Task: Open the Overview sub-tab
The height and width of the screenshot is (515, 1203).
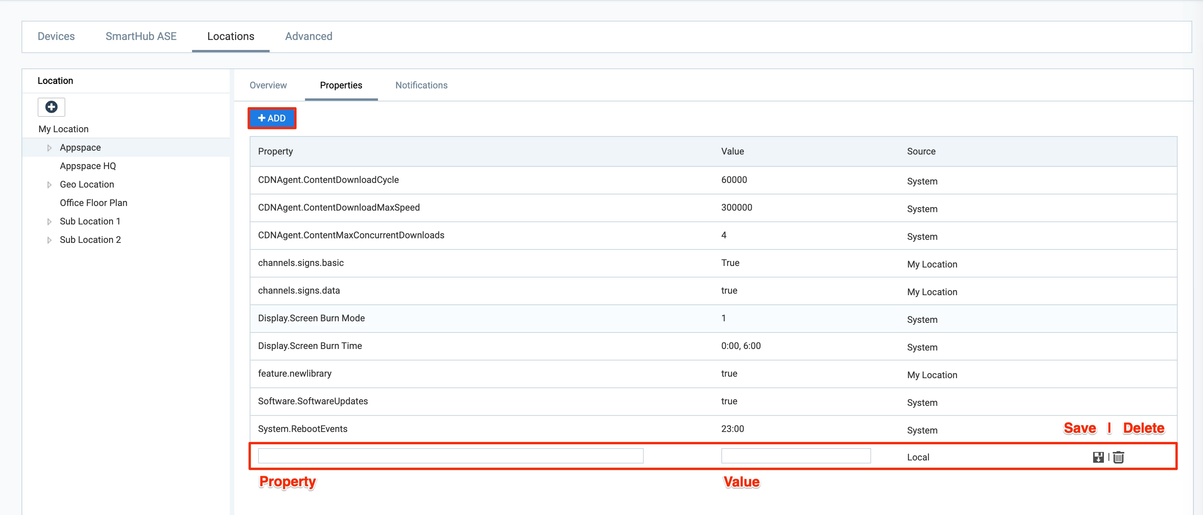Action: click(x=268, y=85)
